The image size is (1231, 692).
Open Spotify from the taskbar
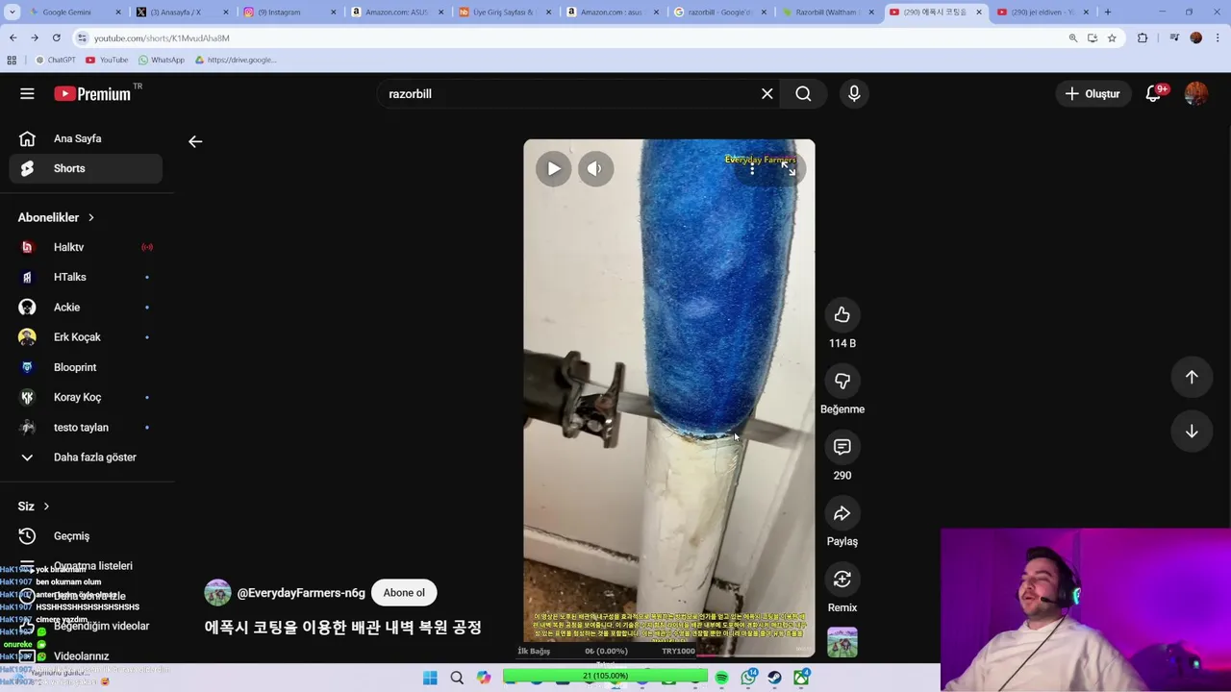(x=721, y=678)
